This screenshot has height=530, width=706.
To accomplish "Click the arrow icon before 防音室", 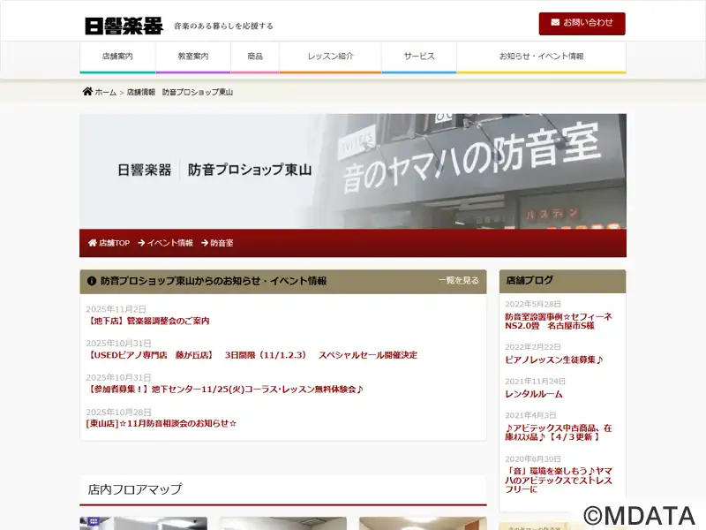I will pos(204,243).
